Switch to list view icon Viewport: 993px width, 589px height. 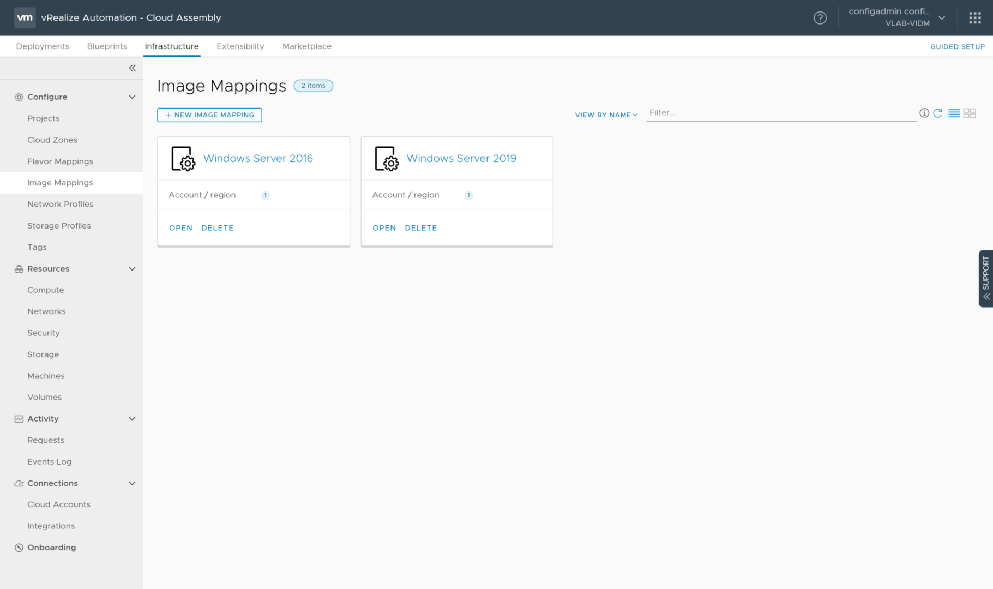point(953,113)
